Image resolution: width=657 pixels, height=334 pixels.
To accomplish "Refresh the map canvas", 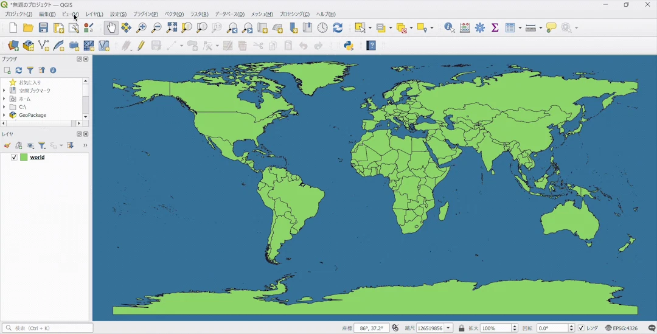I will click(338, 27).
